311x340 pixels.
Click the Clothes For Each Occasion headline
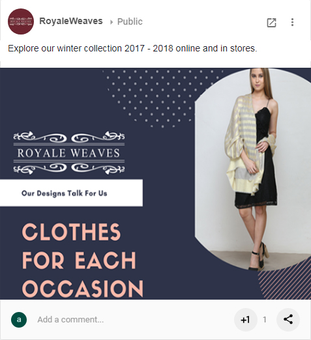point(83,260)
